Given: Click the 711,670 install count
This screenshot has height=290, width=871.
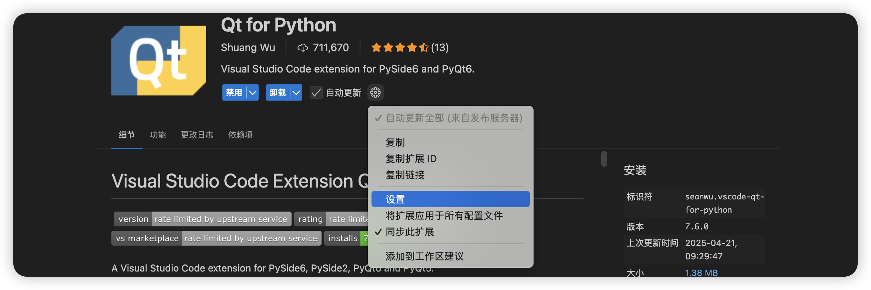Looking at the screenshot, I should coord(331,48).
